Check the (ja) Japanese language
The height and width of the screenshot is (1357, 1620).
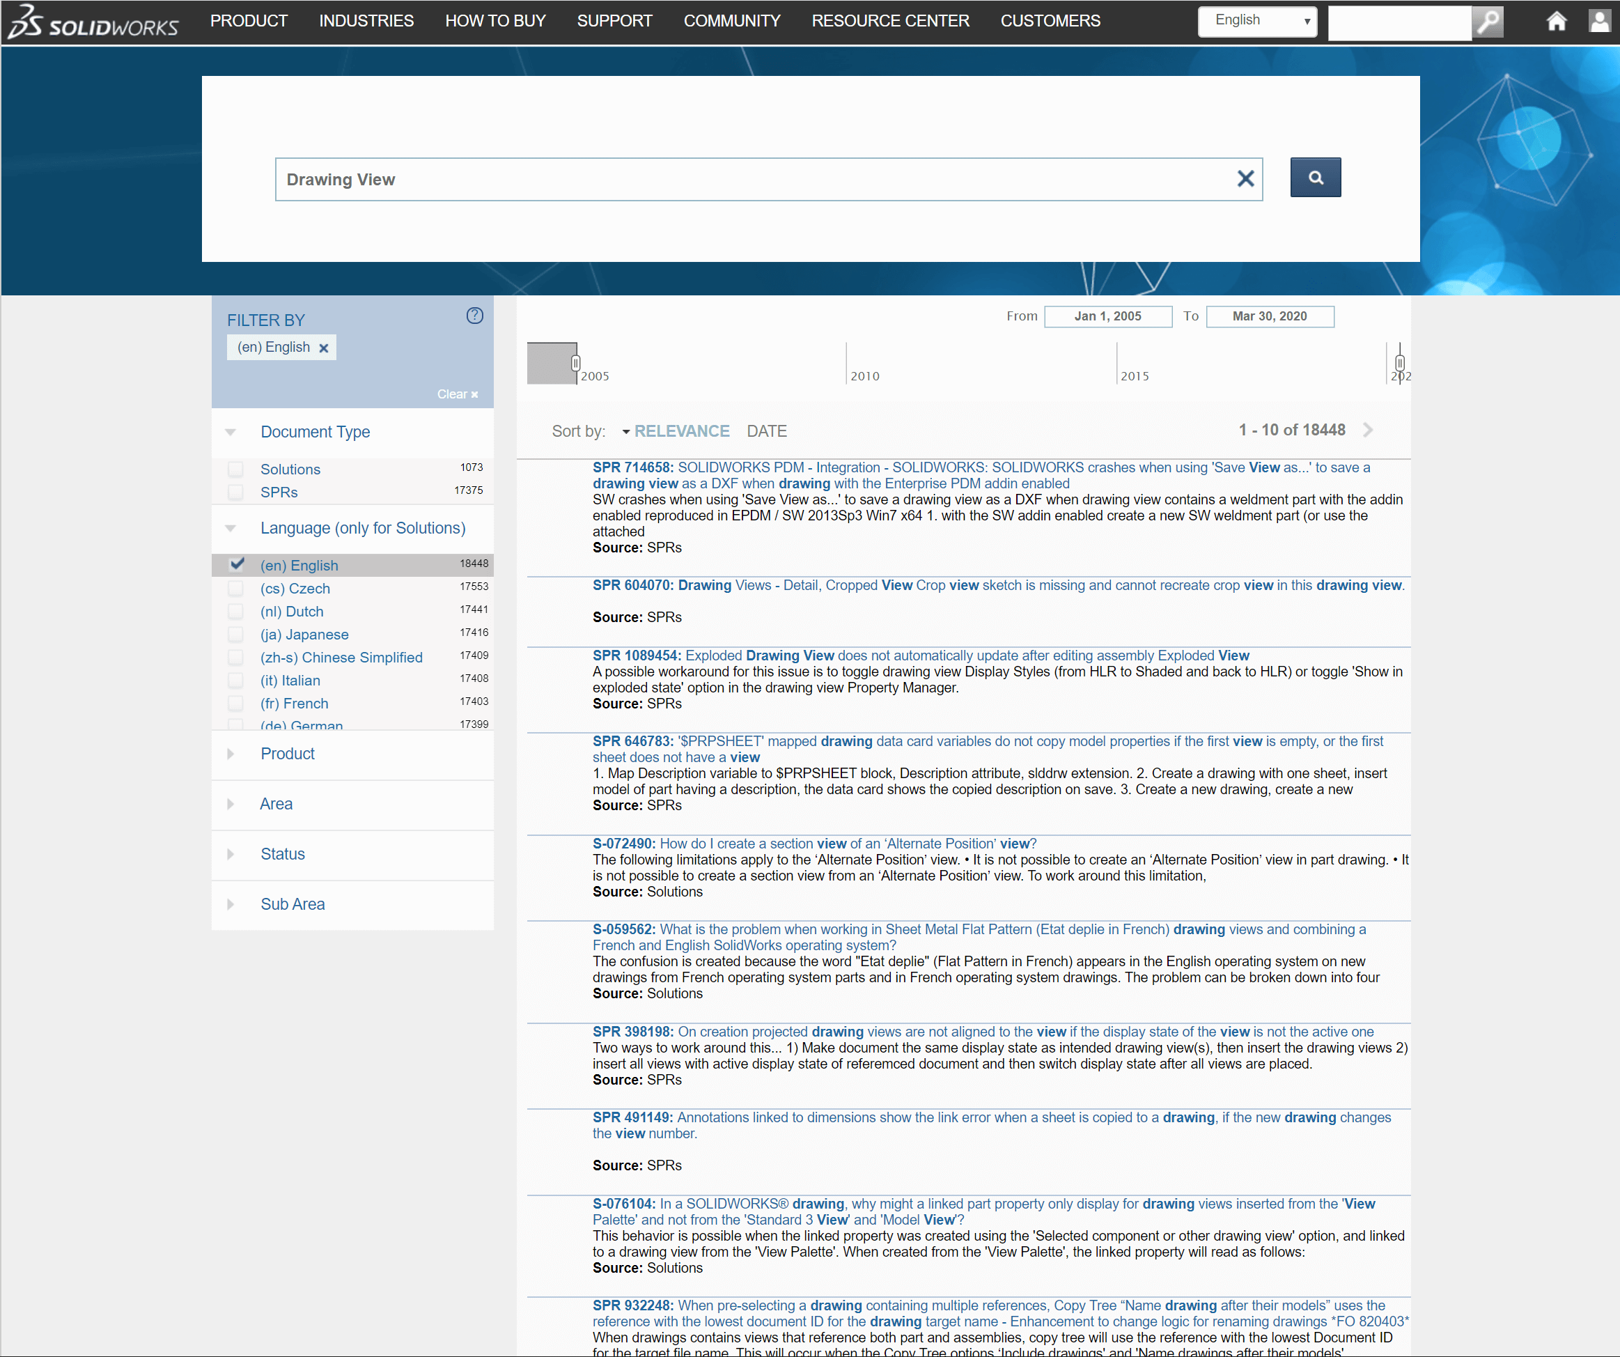pos(236,635)
